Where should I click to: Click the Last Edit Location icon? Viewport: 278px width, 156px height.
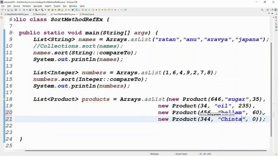[x=105, y=10]
